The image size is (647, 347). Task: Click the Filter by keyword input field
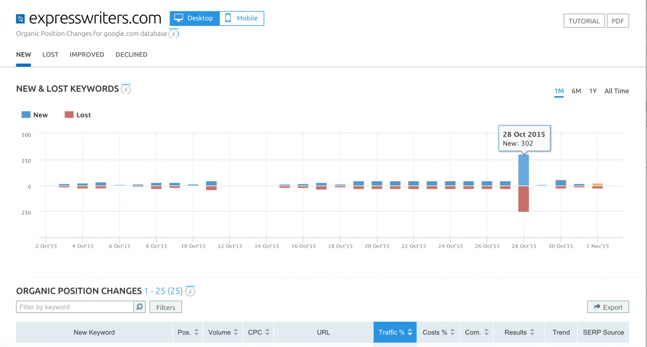(x=75, y=307)
